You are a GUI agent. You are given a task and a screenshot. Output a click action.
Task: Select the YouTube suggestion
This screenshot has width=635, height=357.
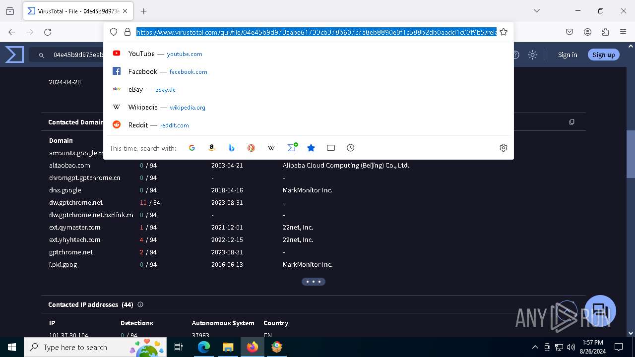click(308, 54)
